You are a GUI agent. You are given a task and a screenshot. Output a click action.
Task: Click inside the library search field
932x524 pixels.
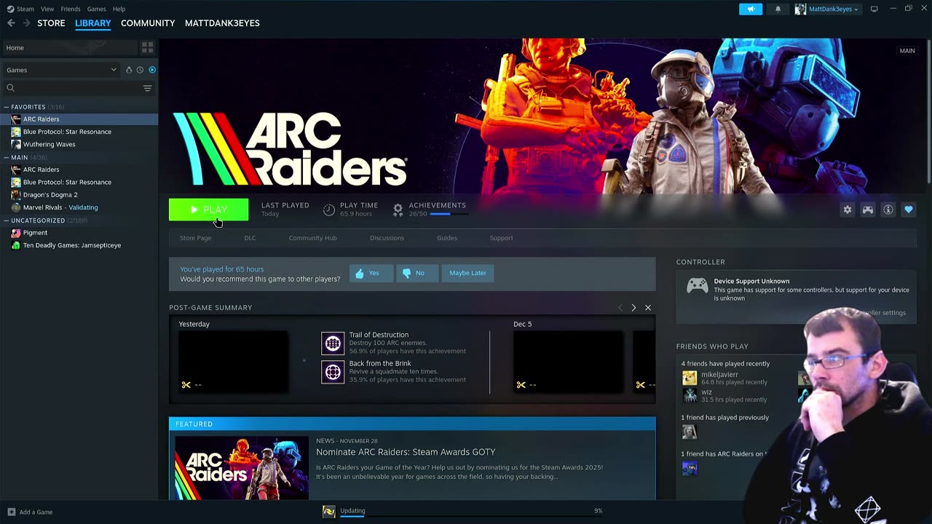pyautogui.click(x=79, y=88)
